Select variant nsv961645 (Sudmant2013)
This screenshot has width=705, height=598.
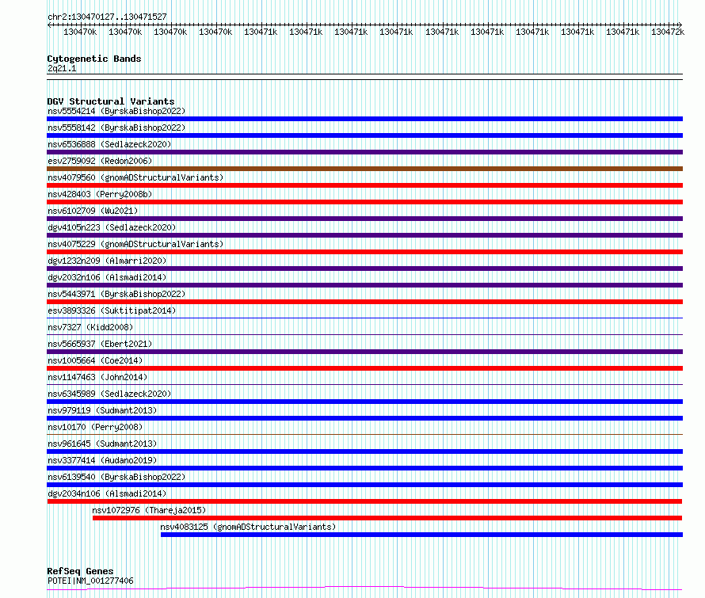102,444
